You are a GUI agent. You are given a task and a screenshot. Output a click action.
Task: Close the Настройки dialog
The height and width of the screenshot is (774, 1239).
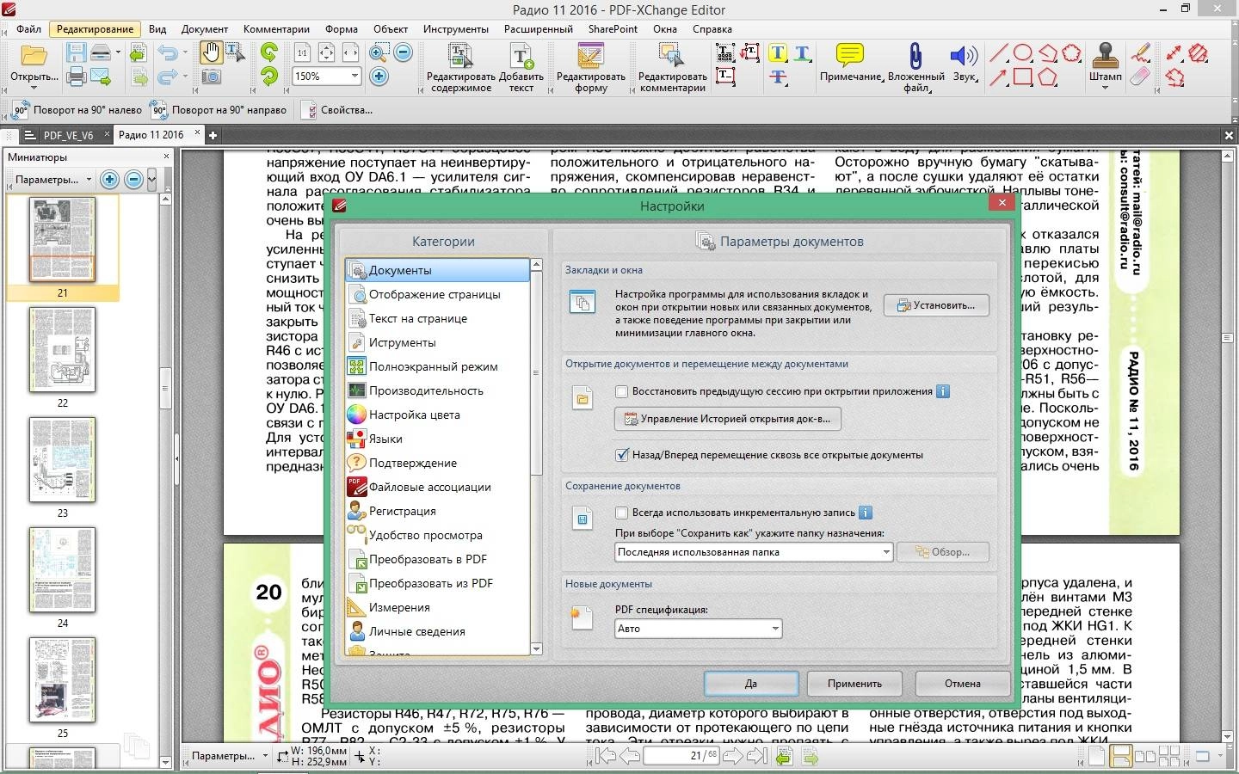(1002, 203)
